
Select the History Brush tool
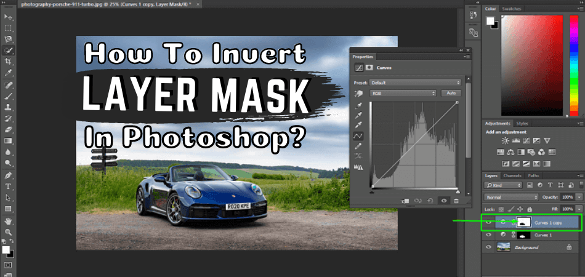pos(8,119)
